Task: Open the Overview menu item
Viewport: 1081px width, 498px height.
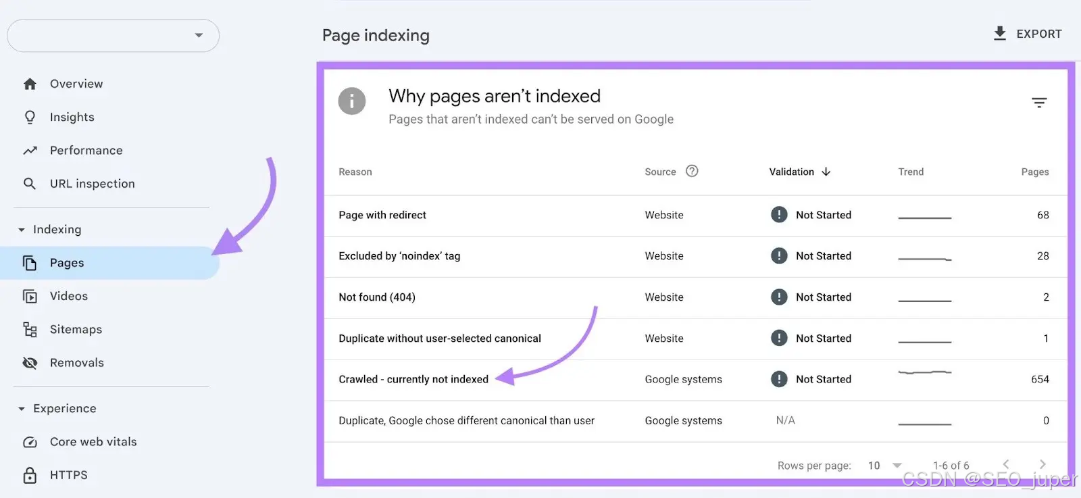Action: (x=76, y=84)
